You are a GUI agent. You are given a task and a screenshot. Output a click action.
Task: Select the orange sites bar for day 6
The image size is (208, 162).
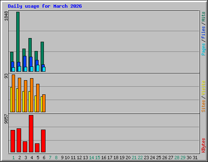(x=44, y=103)
